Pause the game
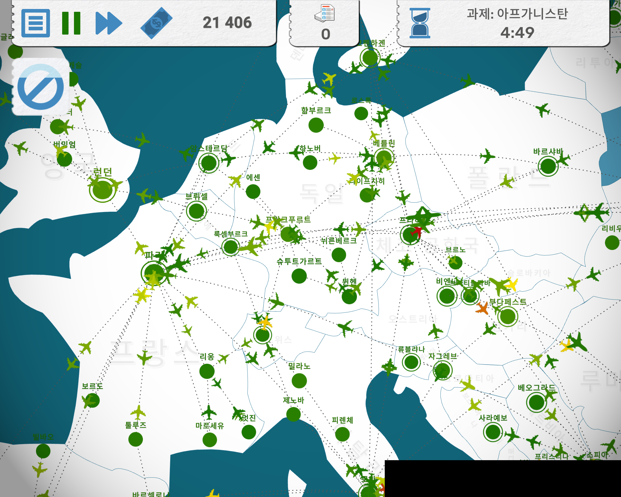 (71, 23)
